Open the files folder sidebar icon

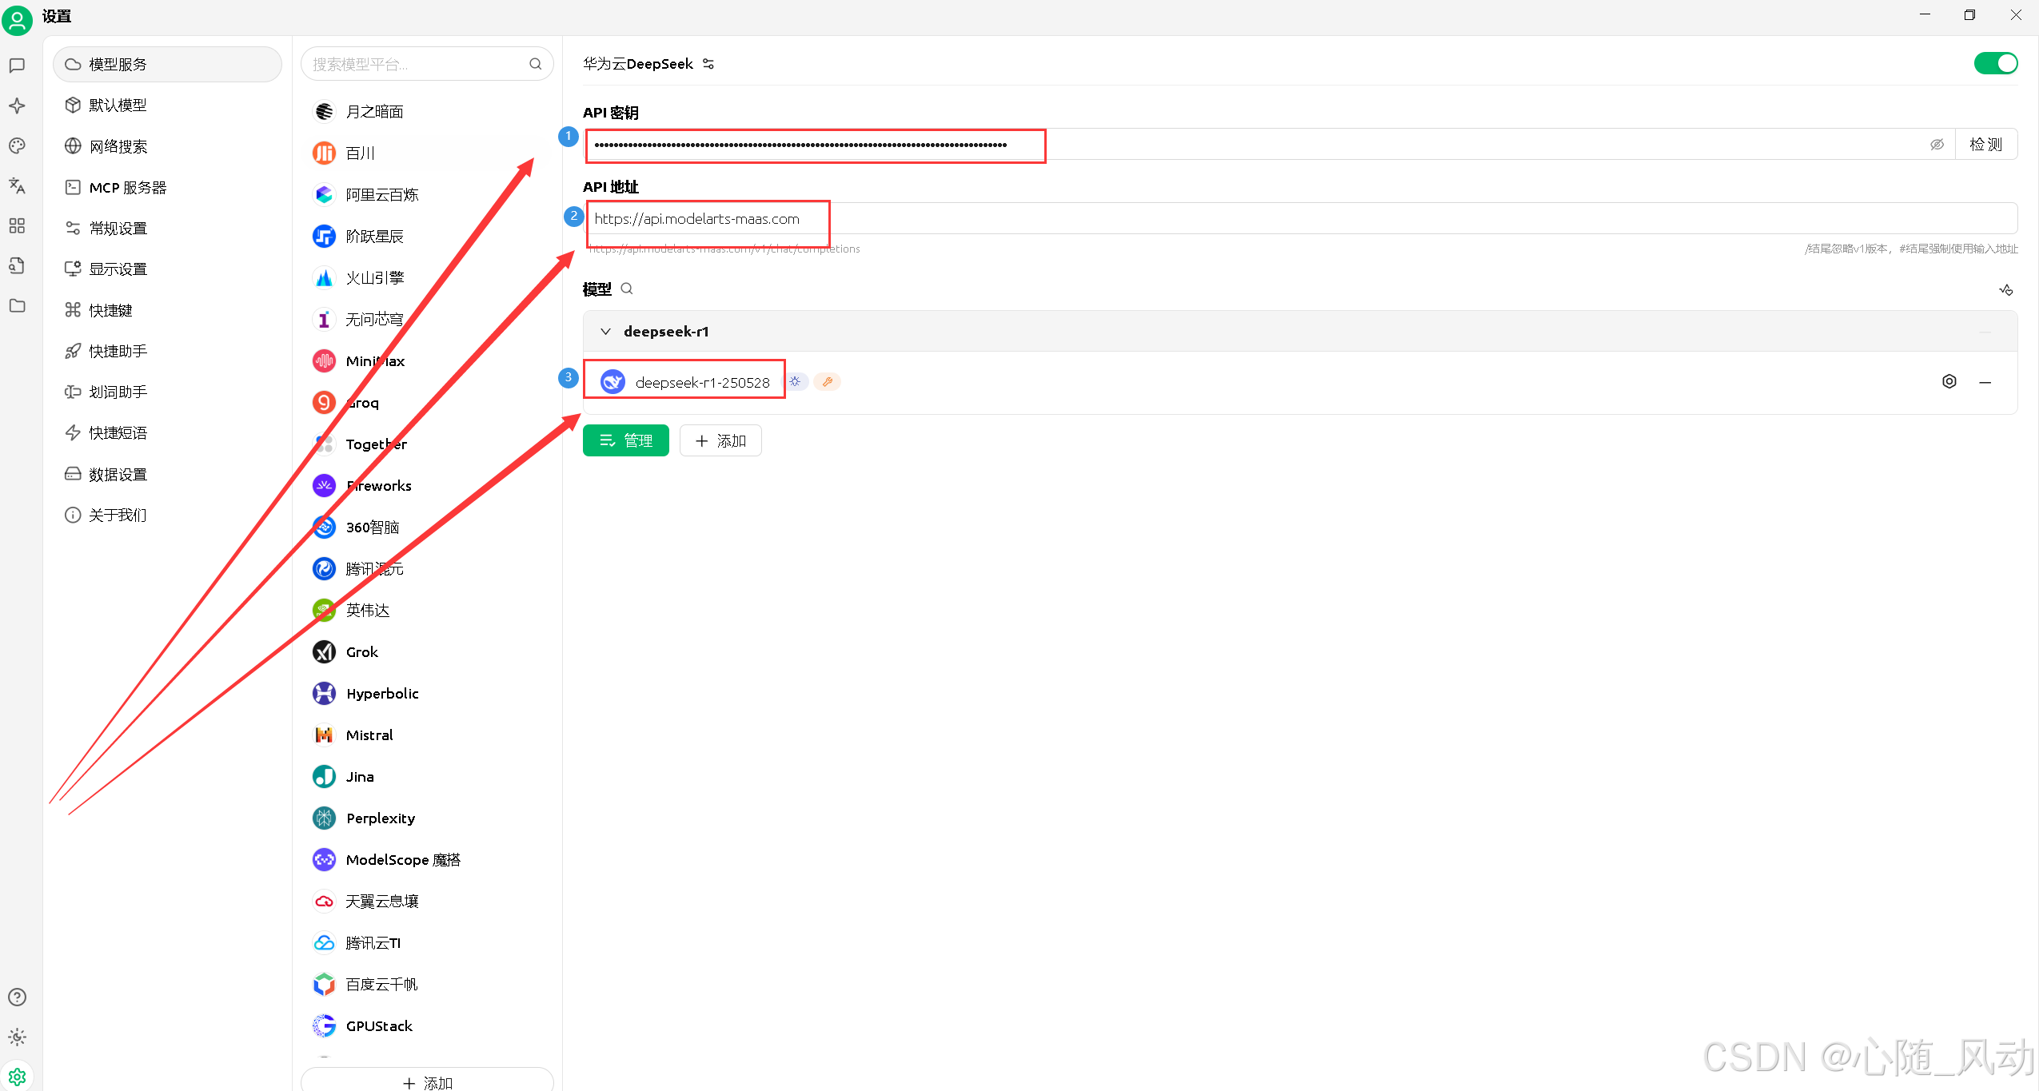pyautogui.click(x=17, y=305)
